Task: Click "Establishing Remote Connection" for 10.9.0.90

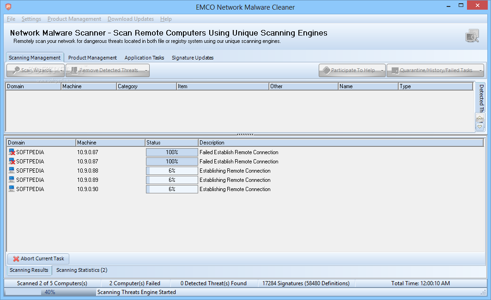Action: pos(235,189)
